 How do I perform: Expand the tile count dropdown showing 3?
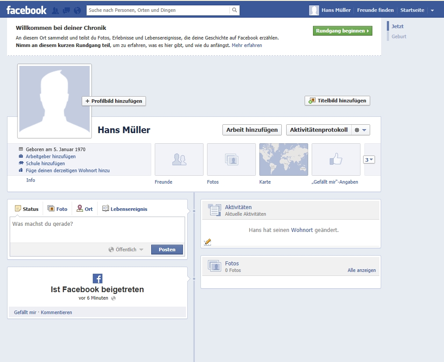(x=369, y=159)
